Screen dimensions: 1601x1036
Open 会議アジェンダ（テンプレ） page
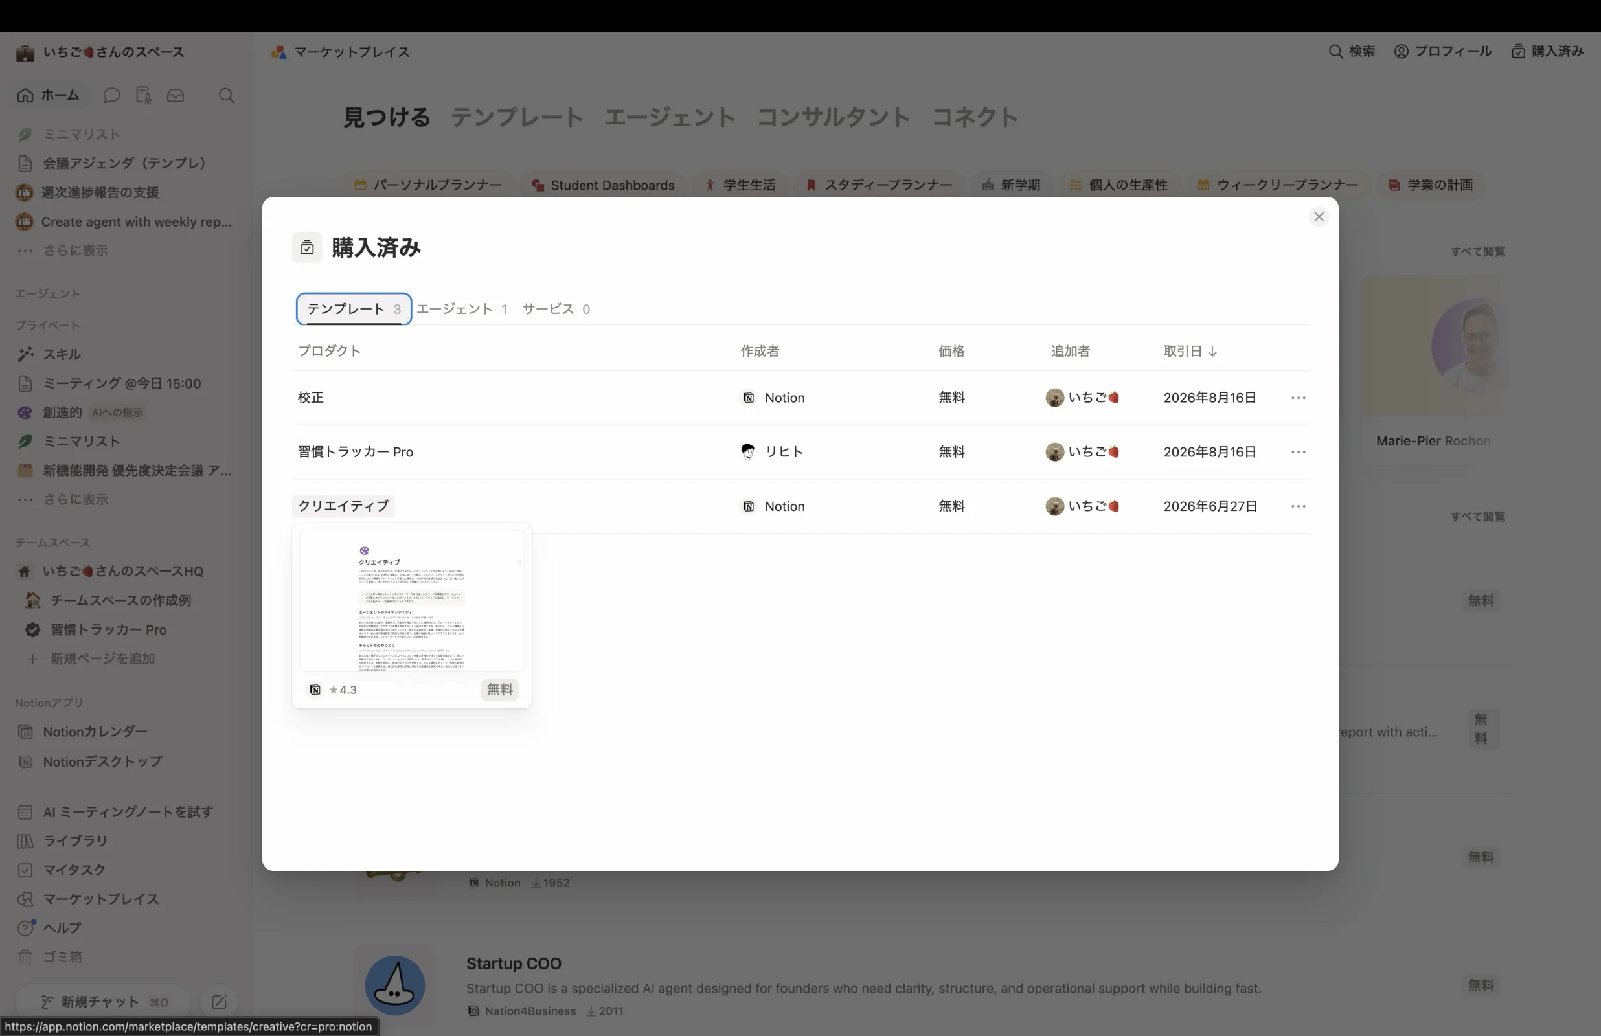click(x=126, y=163)
